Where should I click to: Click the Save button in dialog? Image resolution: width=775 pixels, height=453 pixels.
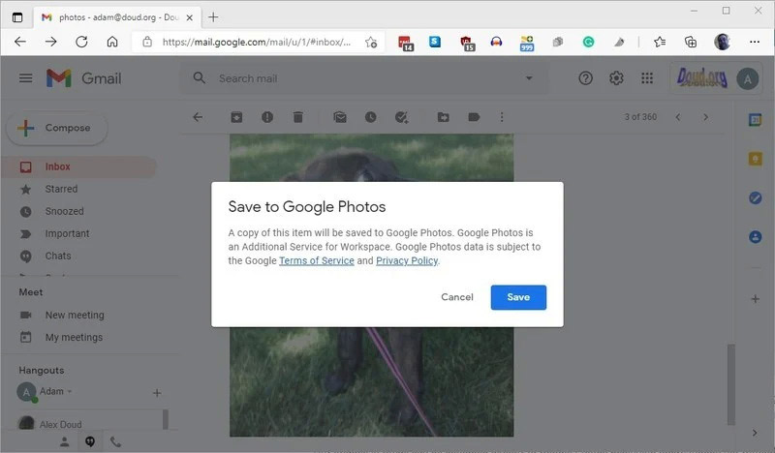[x=518, y=297]
